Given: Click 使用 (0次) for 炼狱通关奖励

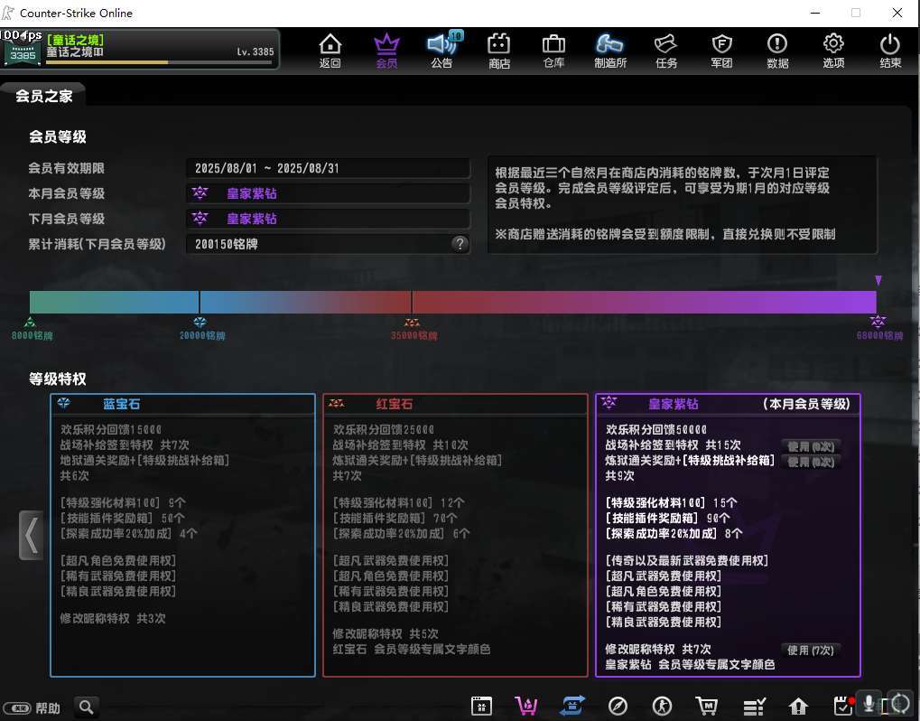Looking at the screenshot, I should [x=810, y=462].
